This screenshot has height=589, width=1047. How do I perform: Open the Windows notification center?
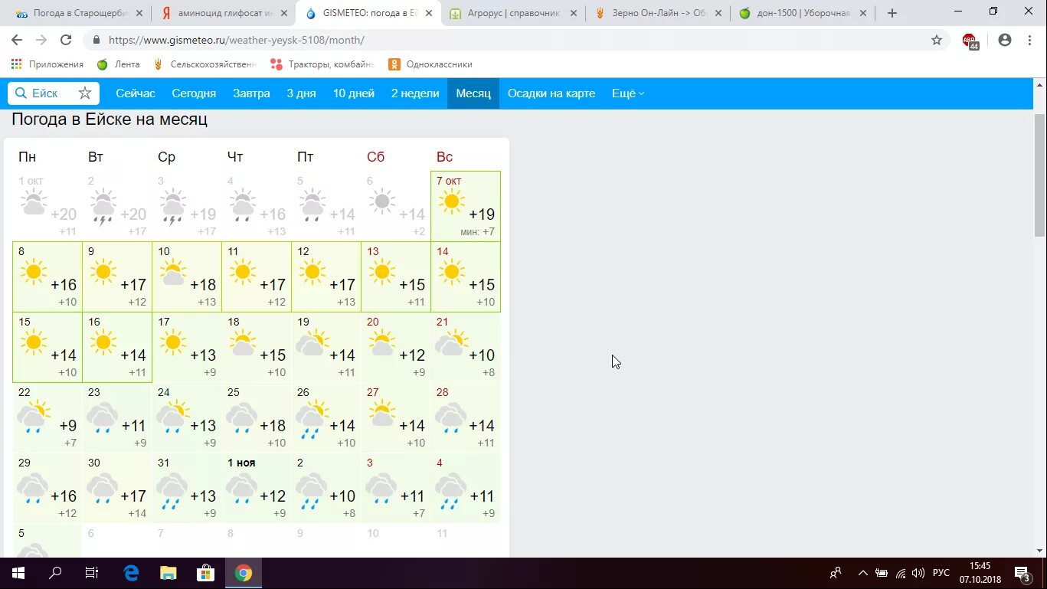(1024, 573)
